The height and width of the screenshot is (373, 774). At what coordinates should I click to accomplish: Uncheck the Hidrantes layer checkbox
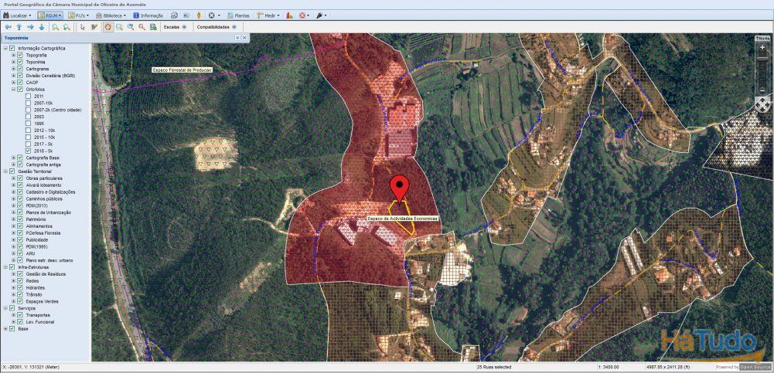click(x=20, y=287)
